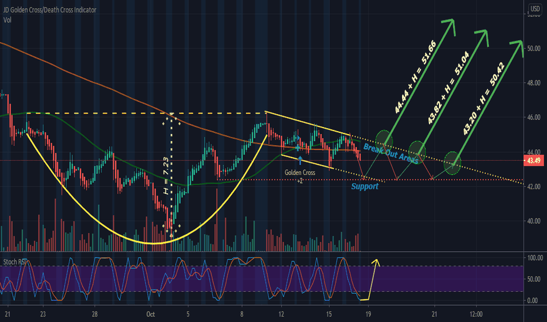Click the 40.00 price axis label
Image resolution: width=547 pixels, height=322 pixels.
pyautogui.click(x=534, y=221)
